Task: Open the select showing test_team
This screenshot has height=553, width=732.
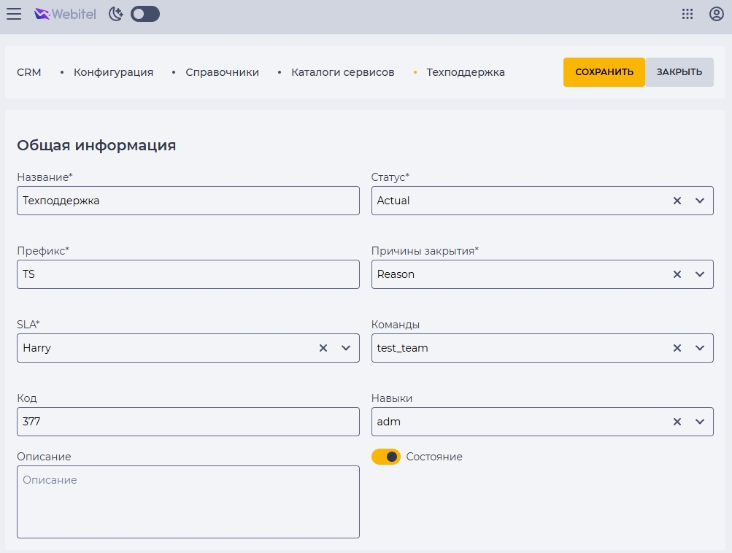Action: point(542,348)
